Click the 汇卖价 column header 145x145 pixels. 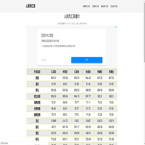(x=77, y=72)
